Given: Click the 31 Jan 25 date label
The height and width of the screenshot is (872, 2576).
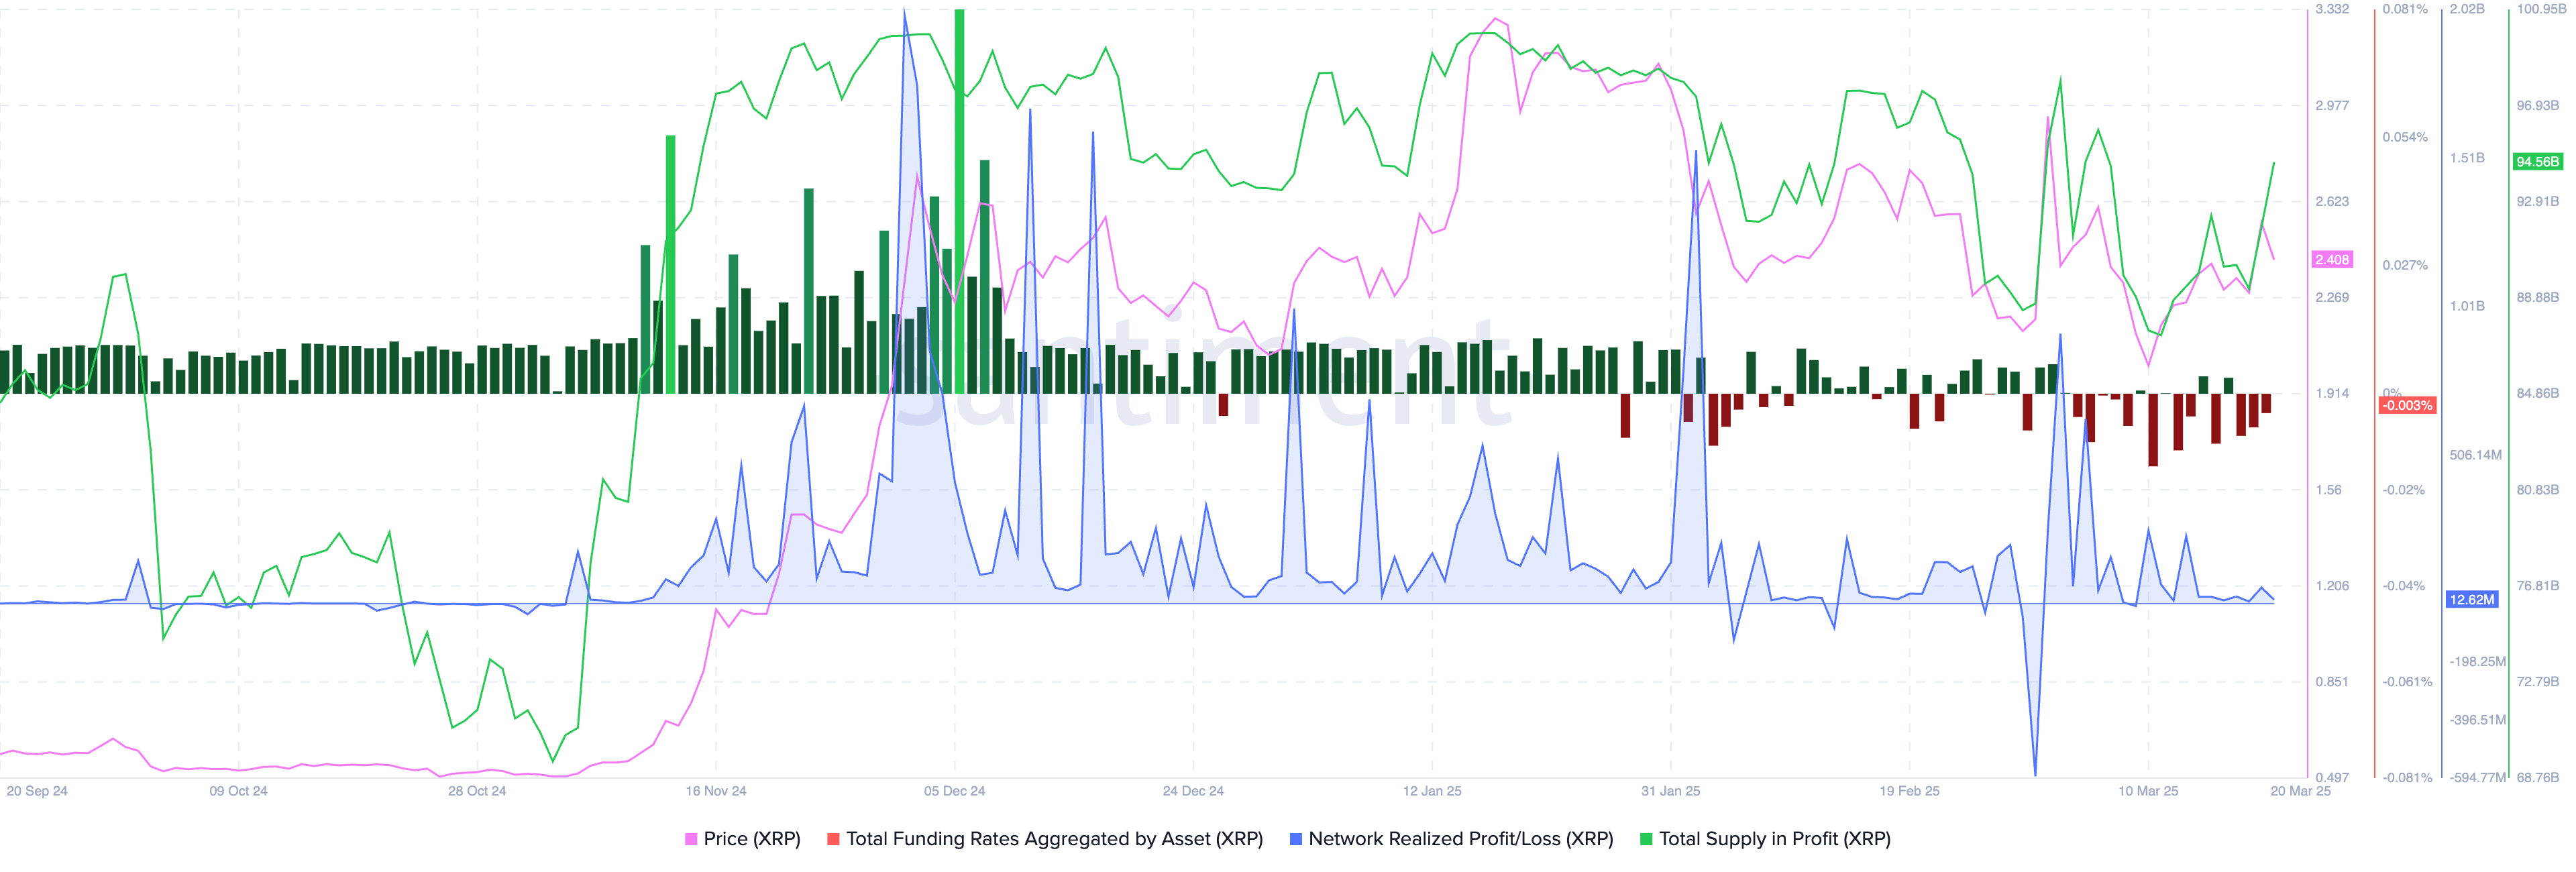Looking at the screenshot, I should click(1670, 791).
